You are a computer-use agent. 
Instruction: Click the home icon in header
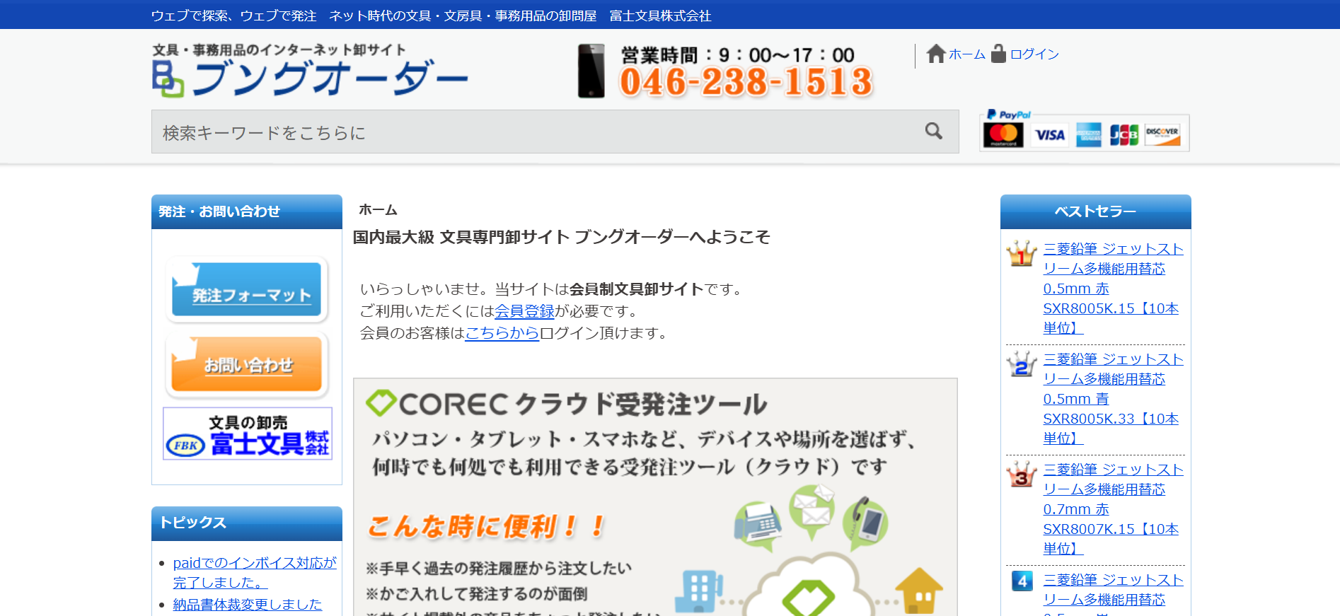coord(936,54)
